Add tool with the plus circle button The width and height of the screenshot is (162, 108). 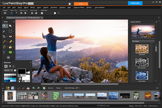tap(8, 58)
